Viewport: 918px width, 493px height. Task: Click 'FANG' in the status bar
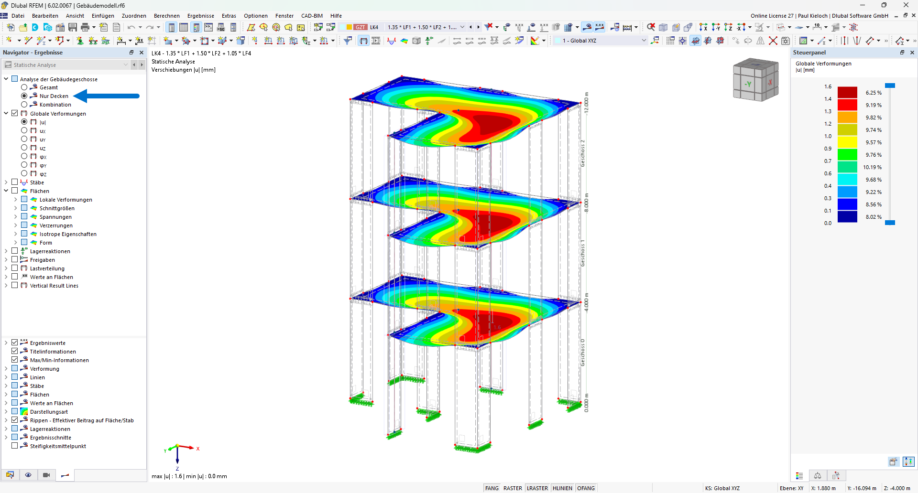(492, 488)
